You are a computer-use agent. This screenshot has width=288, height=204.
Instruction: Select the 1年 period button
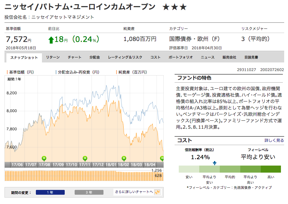[50, 192]
